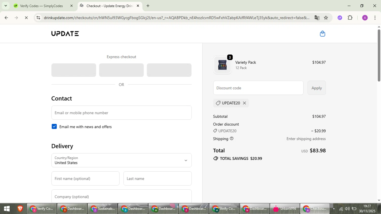Viewport: 381px width, 214px height.
Task: Open first Verify Co... Chrome taskbar window
Action: coord(42,209)
